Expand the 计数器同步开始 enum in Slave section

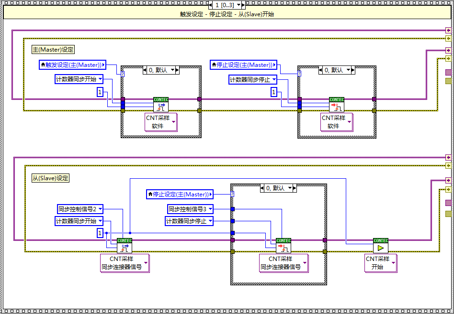point(79,221)
